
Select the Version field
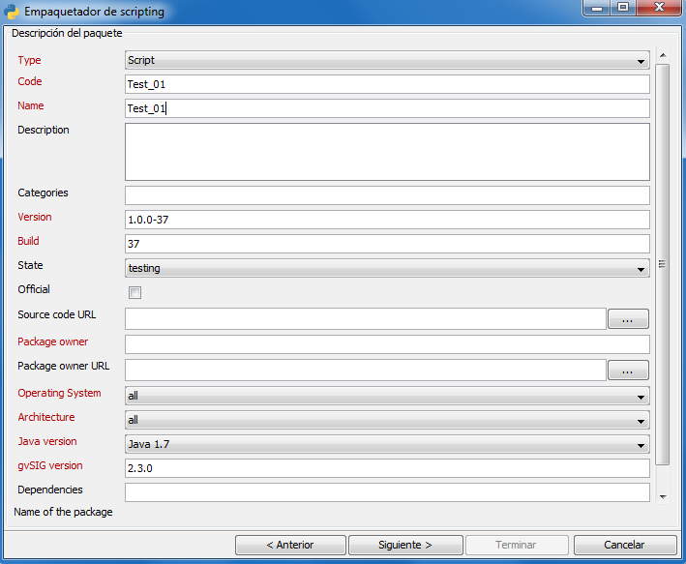pyautogui.click(x=387, y=220)
